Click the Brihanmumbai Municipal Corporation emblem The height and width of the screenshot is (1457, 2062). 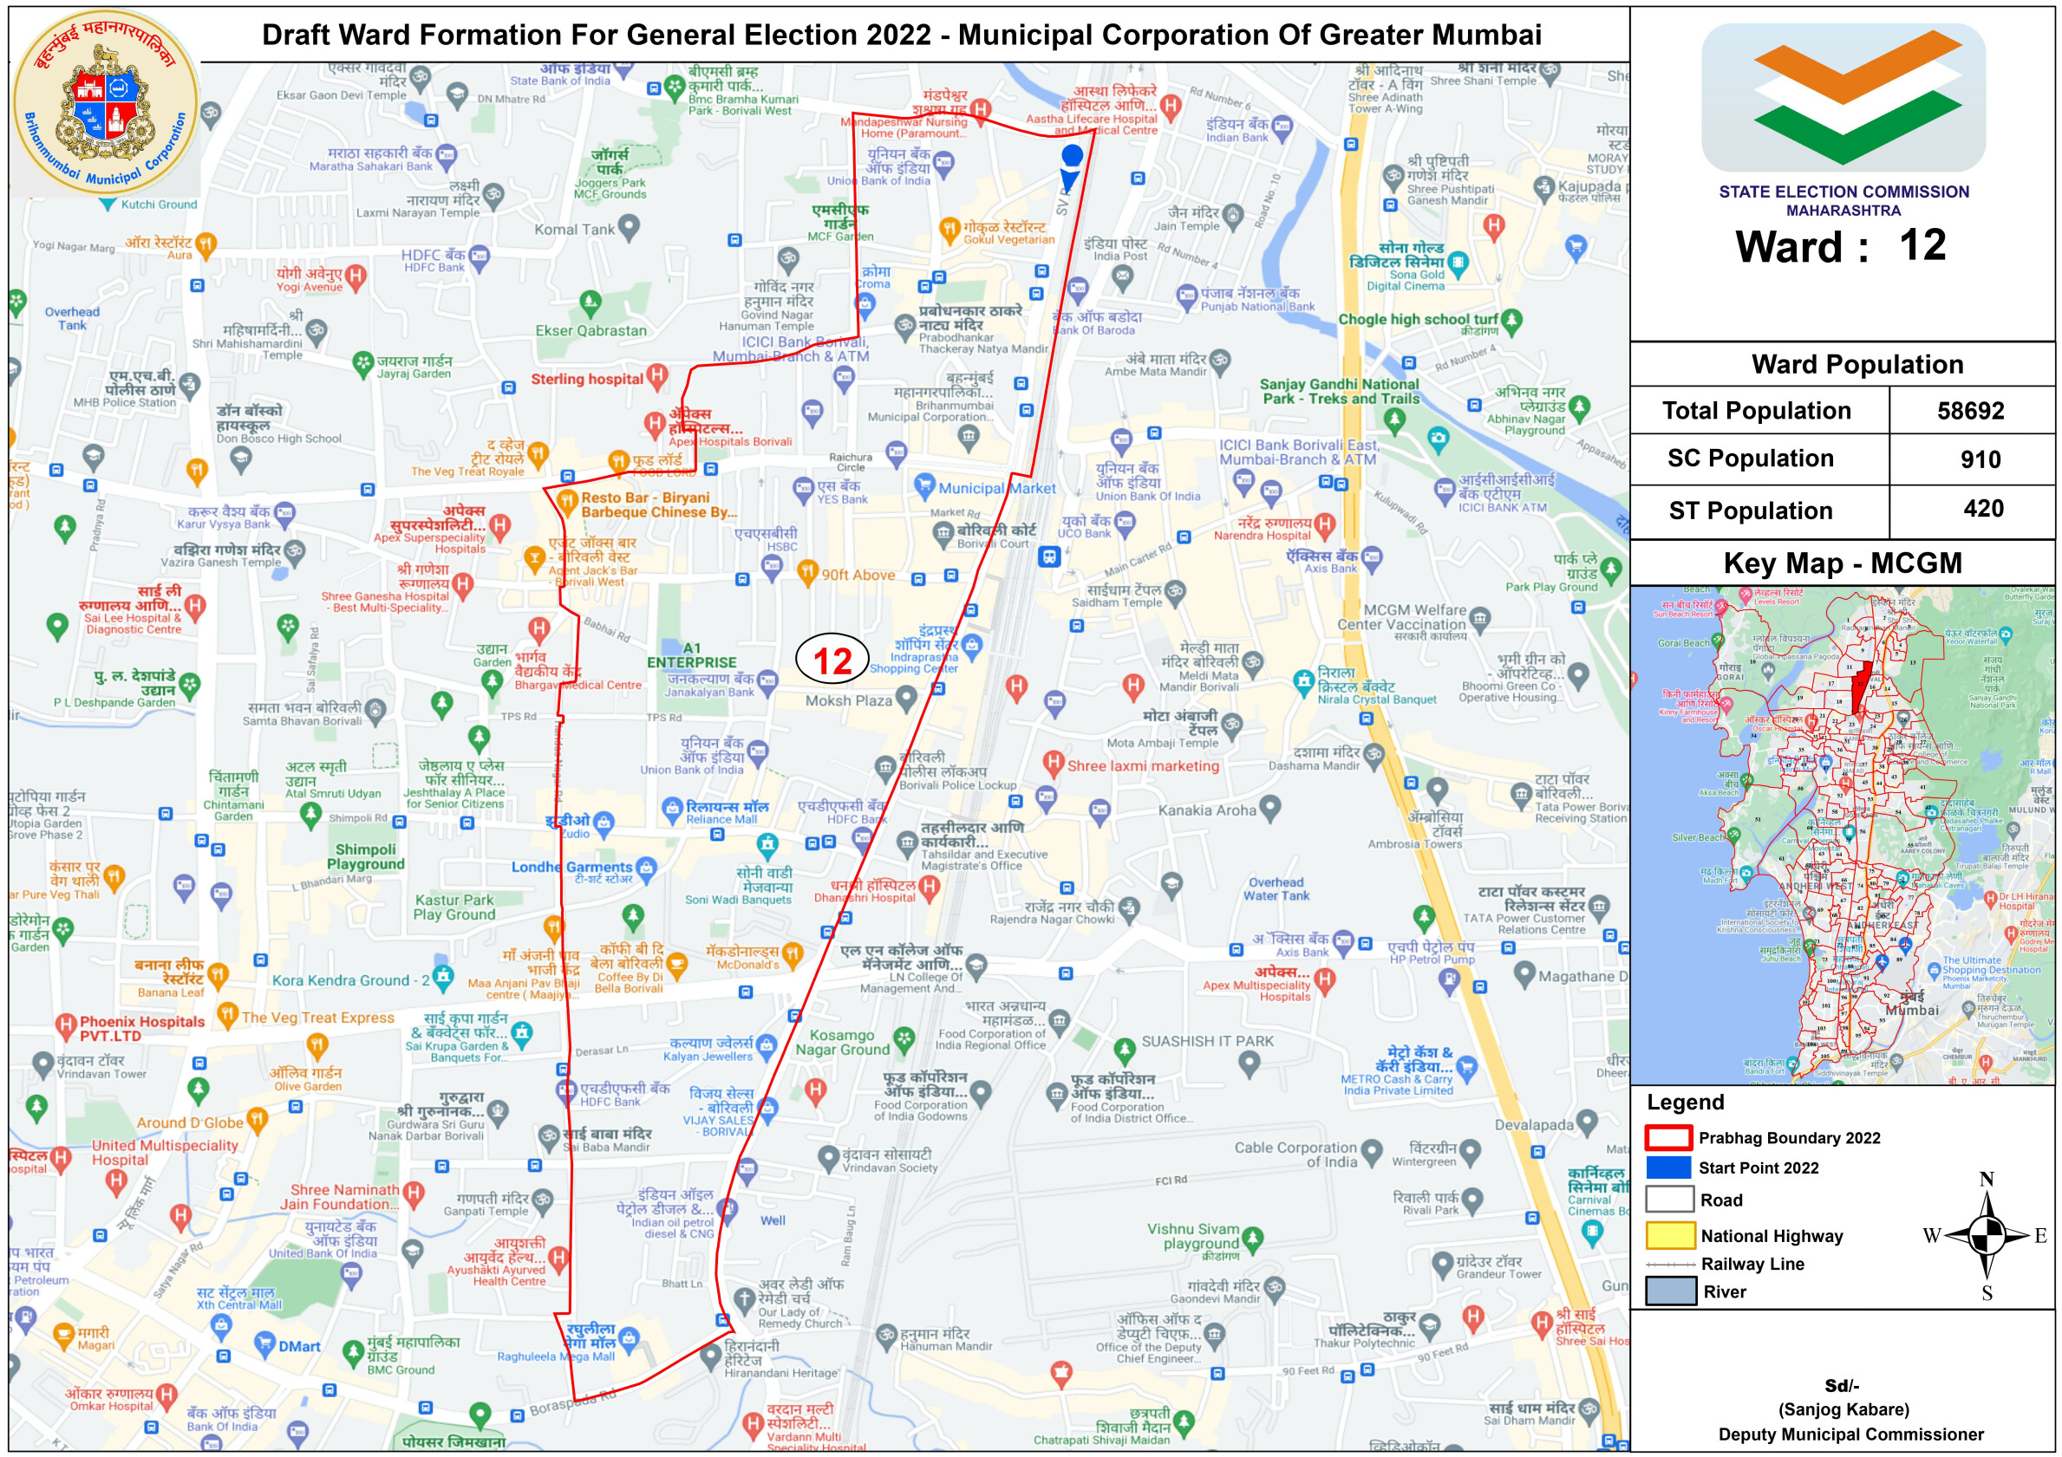click(x=106, y=102)
